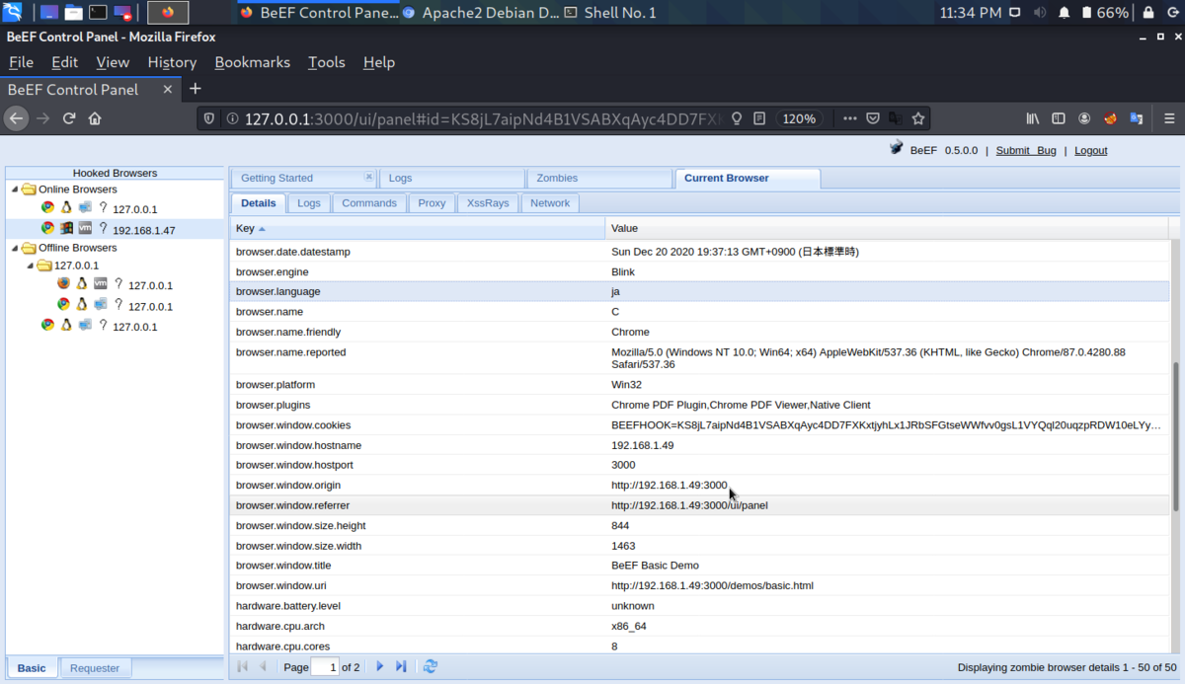Bookmark this page with the star icon

(x=918, y=118)
